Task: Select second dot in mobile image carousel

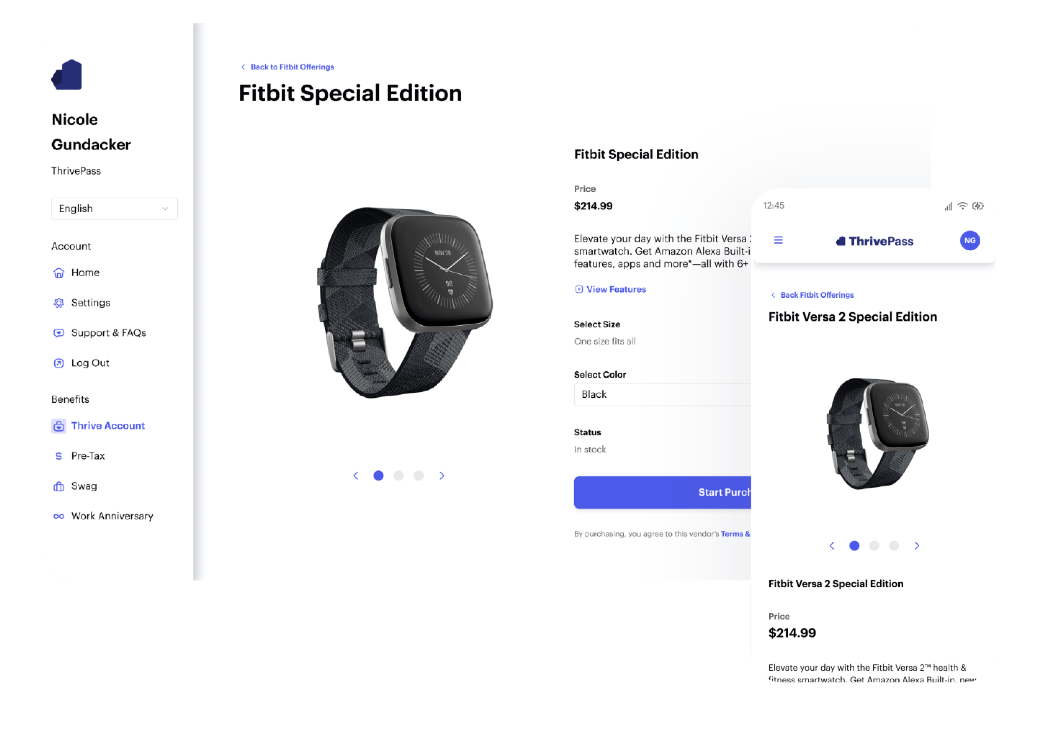Action: pos(874,545)
